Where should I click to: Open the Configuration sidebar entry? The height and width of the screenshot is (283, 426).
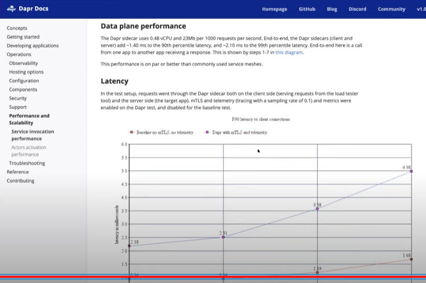point(24,81)
